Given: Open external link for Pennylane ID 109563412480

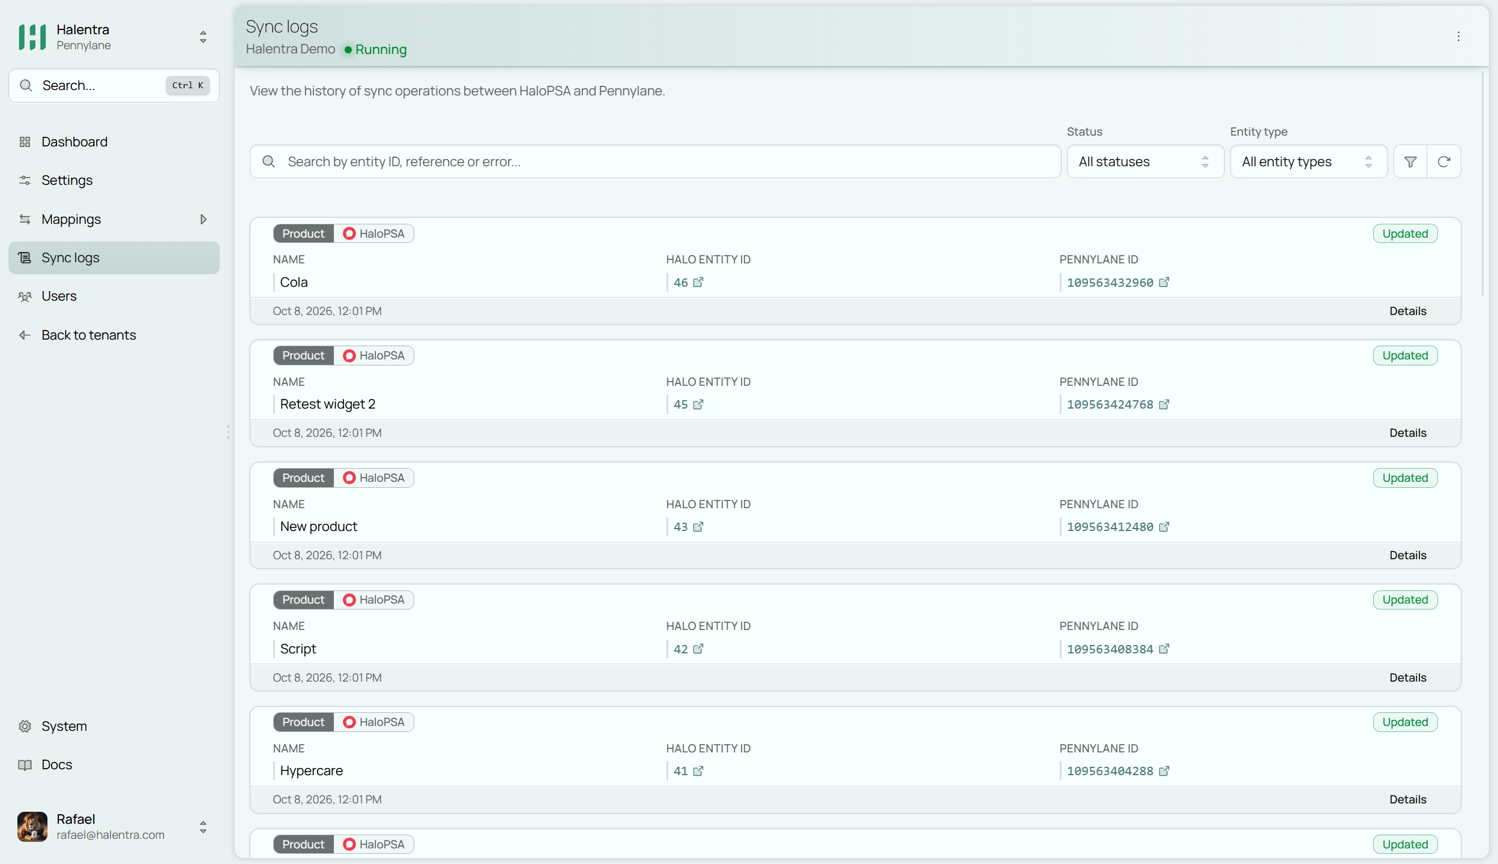Looking at the screenshot, I should [1164, 527].
